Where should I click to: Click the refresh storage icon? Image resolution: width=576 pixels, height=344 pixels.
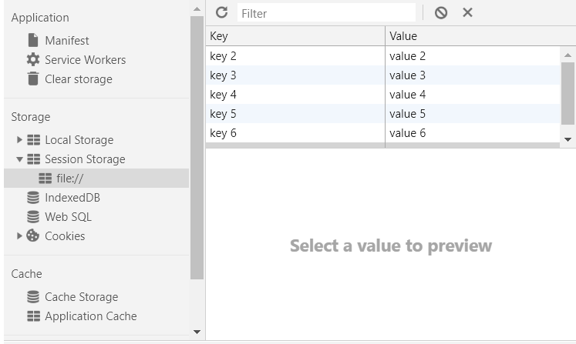tap(222, 12)
